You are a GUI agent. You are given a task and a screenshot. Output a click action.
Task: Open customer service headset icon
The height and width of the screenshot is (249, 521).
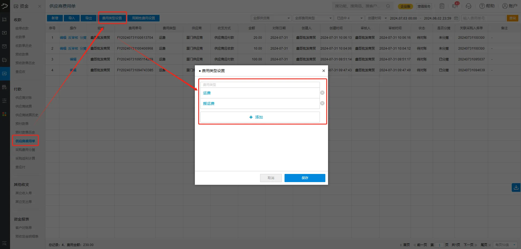pyautogui.click(x=469, y=6)
